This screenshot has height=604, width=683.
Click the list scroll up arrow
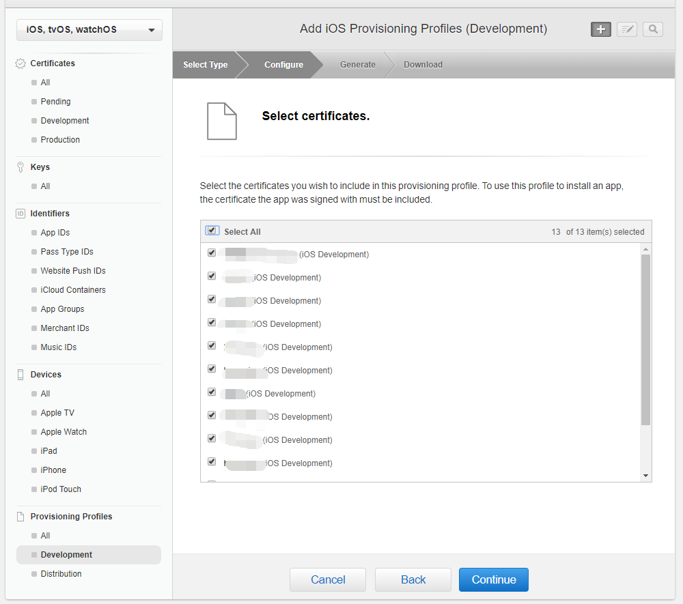point(645,249)
